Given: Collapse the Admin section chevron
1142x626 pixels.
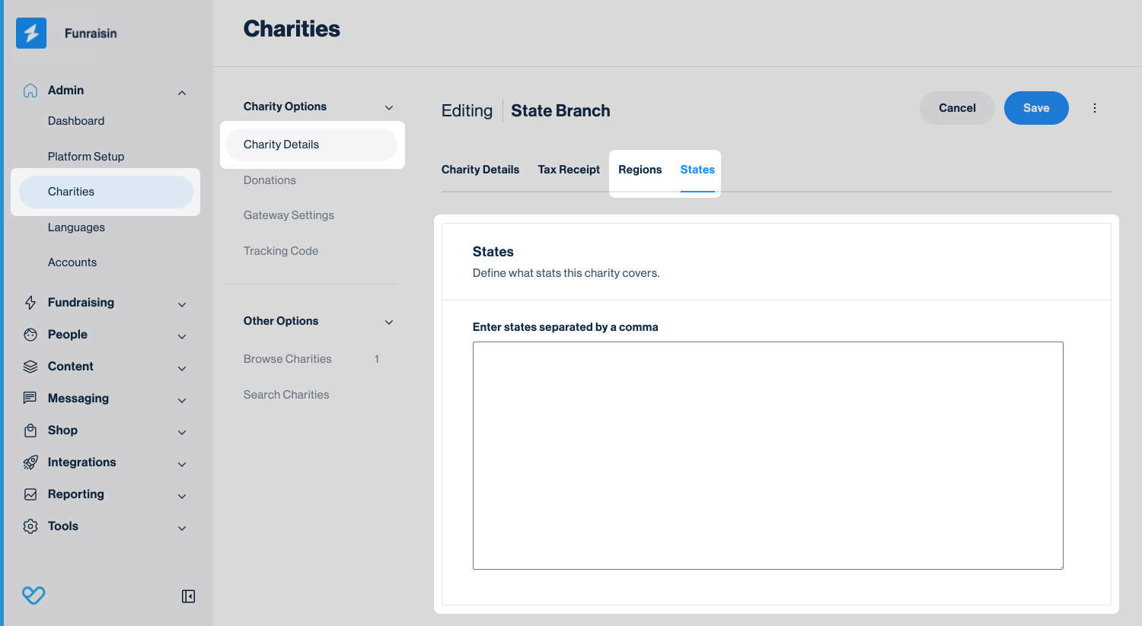Looking at the screenshot, I should click(x=182, y=93).
